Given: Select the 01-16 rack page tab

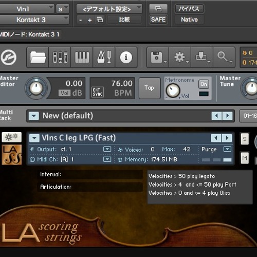Looking at the screenshot, I should pos(248,116).
